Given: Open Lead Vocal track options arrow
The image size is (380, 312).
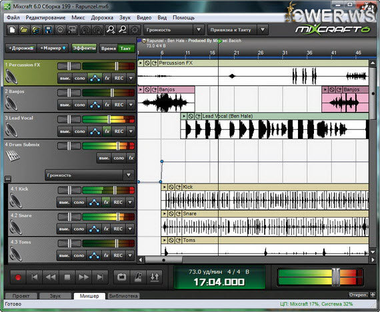Looking at the screenshot, I should click(131, 131).
